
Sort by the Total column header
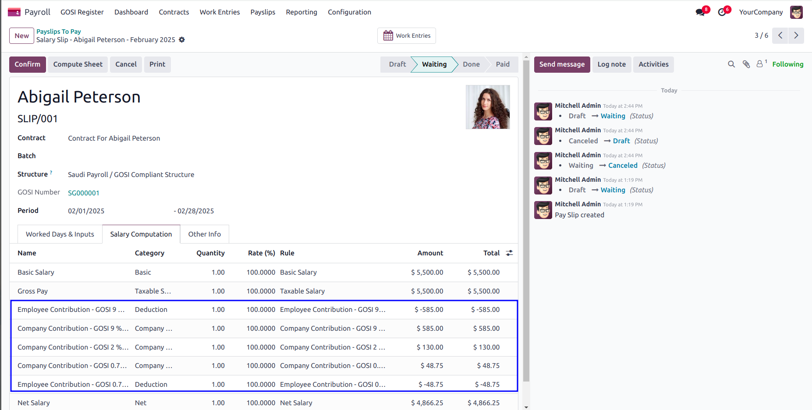pos(491,253)
